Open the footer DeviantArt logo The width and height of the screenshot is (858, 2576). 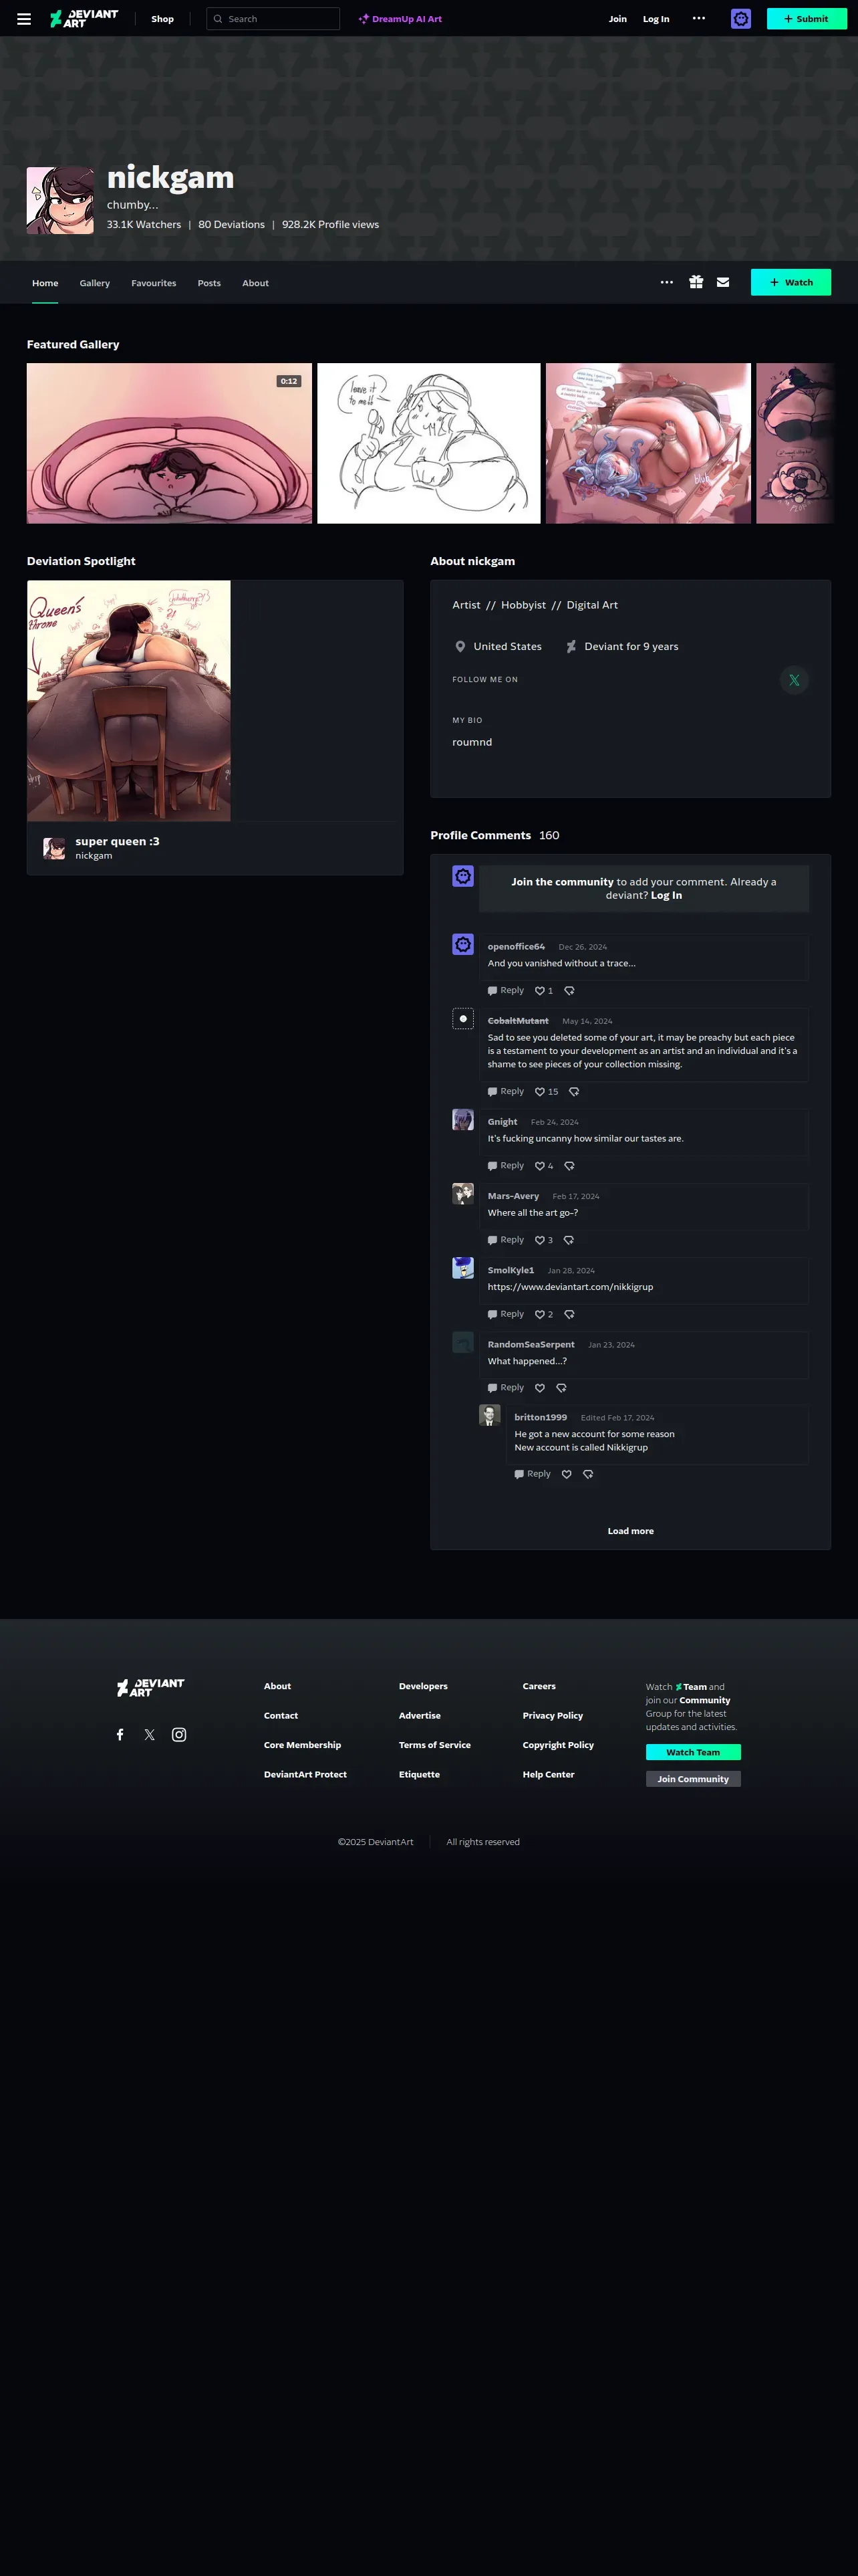(x=151, y=1688)
